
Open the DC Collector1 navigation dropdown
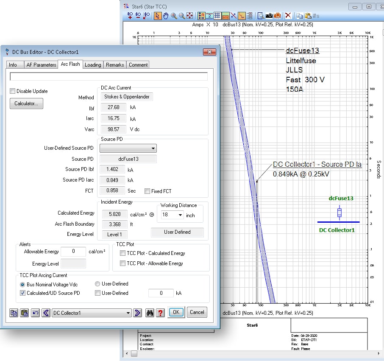(128, 313)
